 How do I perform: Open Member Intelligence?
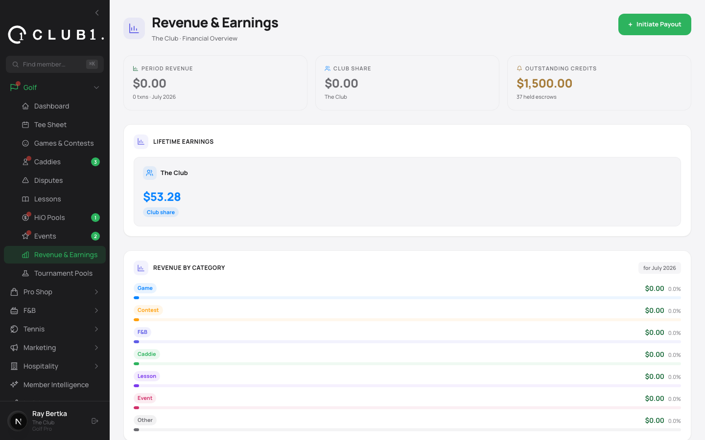[x=55, y=385]
